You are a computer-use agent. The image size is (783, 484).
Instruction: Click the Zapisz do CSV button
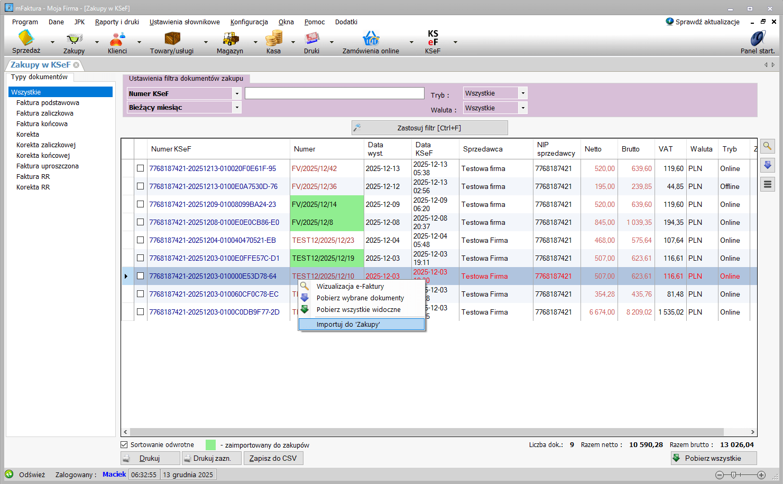273,458
